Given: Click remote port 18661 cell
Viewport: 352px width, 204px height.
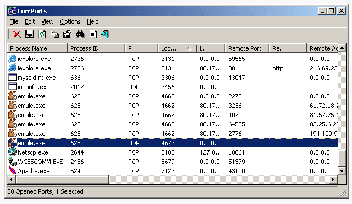Looking at the screenshot, I should coord(237,152).
